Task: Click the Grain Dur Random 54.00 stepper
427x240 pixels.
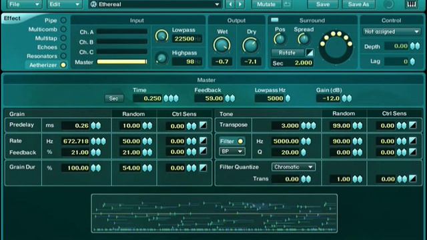Action: (147, 168)
